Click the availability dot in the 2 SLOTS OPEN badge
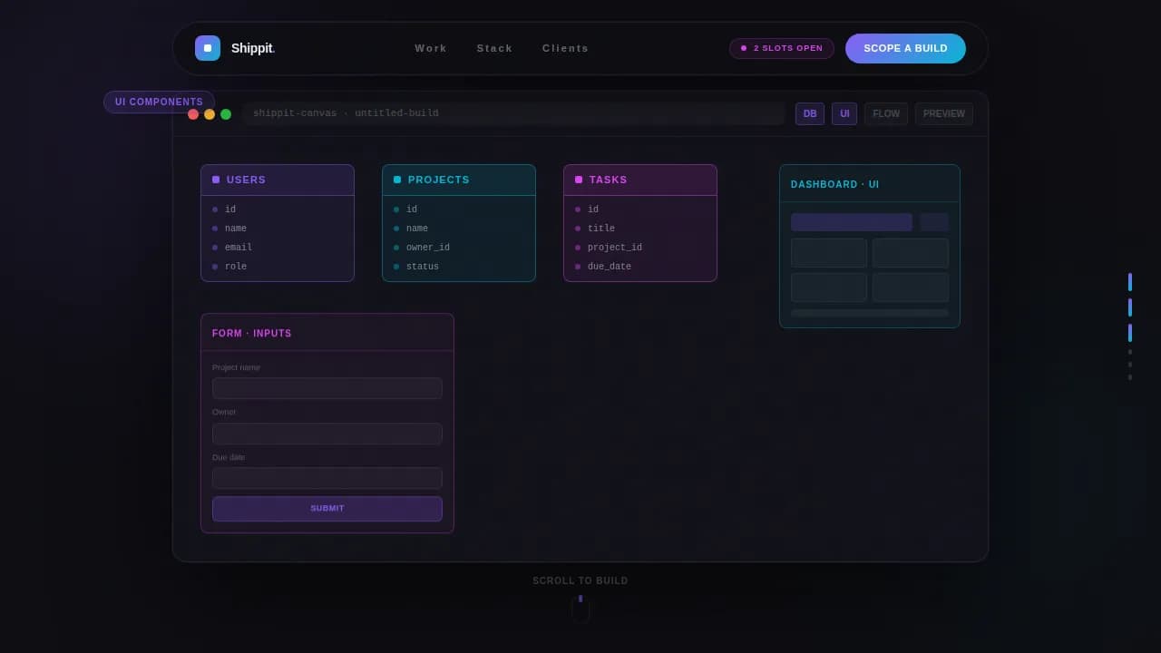This screenshot has height=653, width=1161. tap(742, 48)
